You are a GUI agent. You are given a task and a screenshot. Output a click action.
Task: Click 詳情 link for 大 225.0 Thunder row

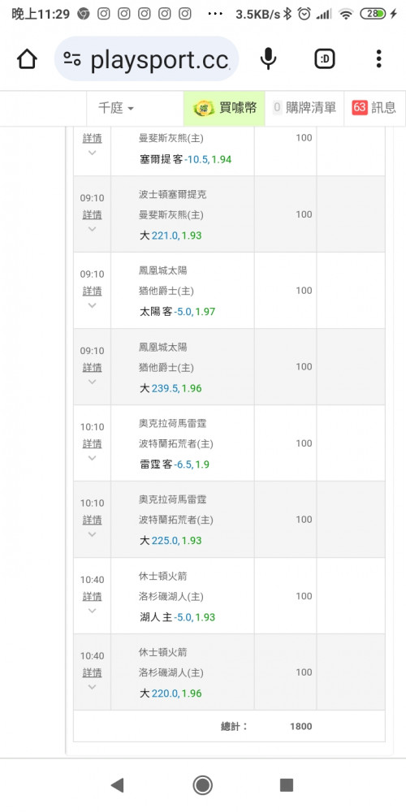[93, 520]
